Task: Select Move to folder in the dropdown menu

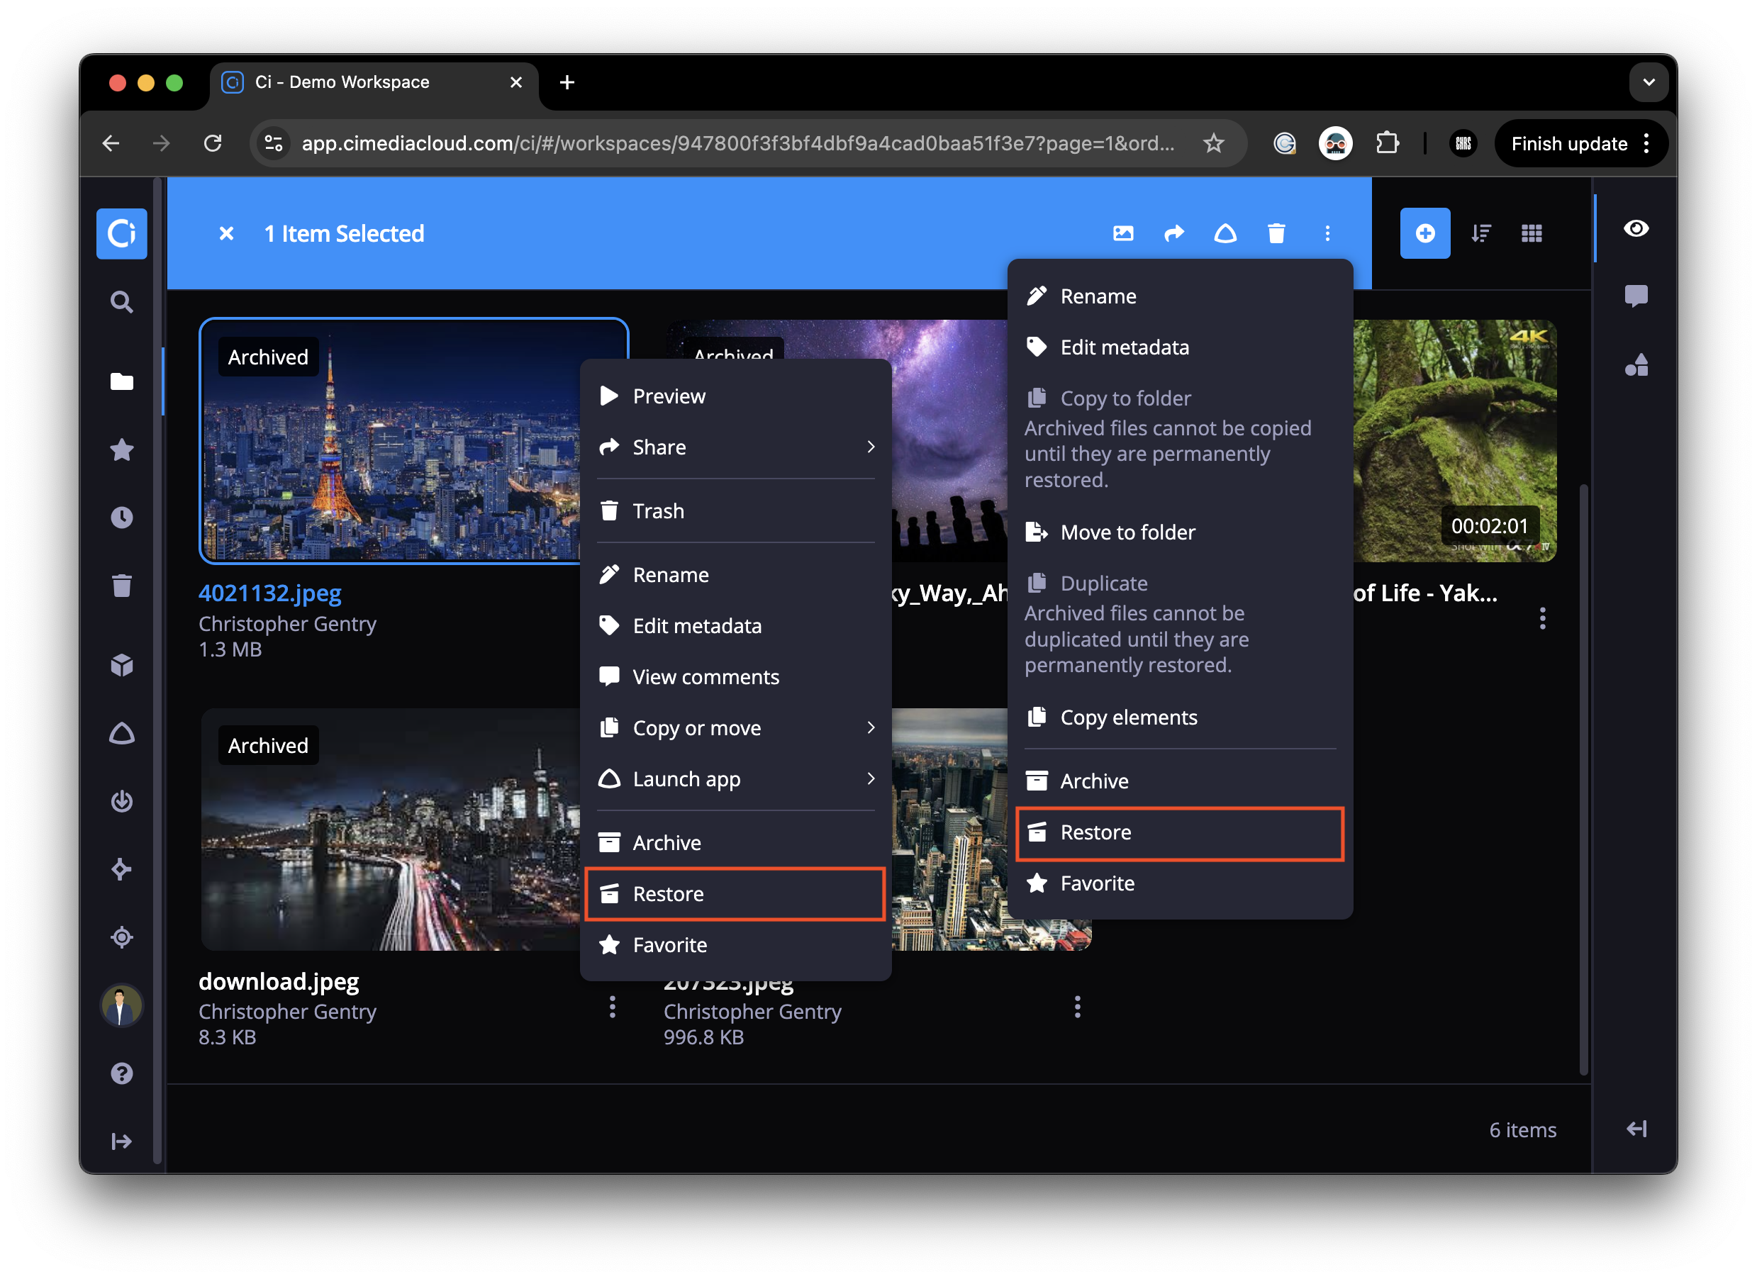Action: click(x=1181, y=532)
